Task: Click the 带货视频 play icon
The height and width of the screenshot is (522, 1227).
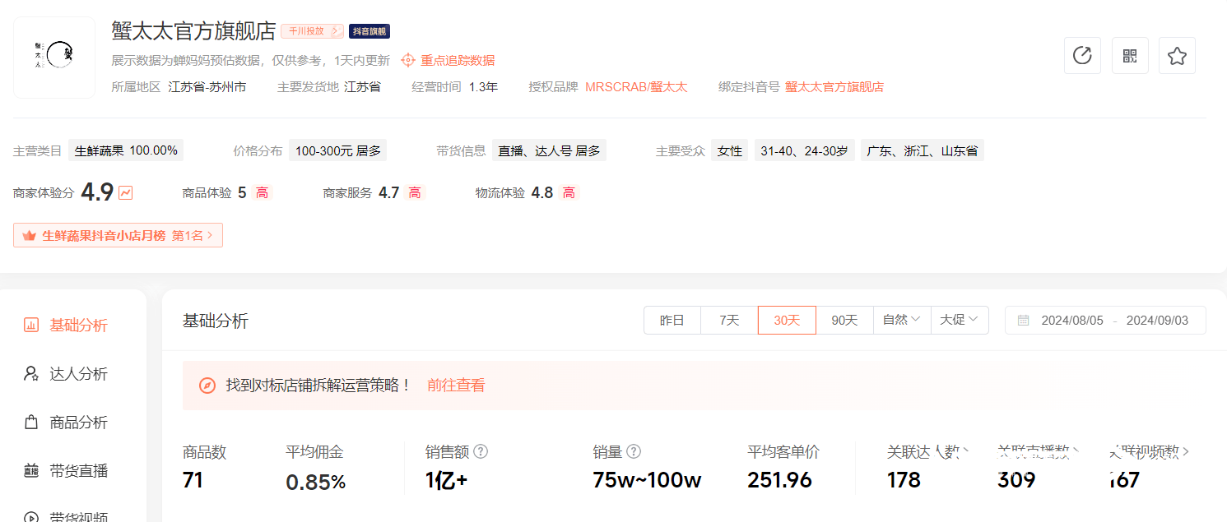Action: [x=31, y=517]
